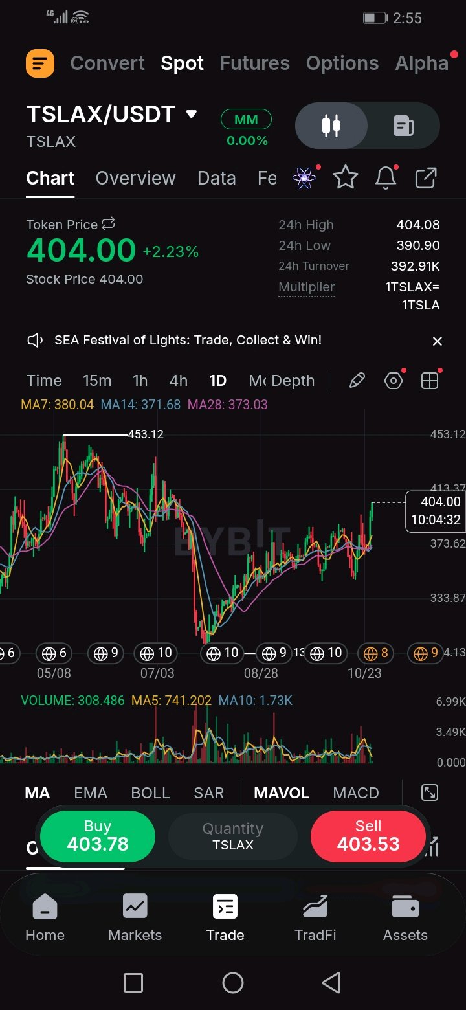The height and width of the screenshot is (1010, 466).
Task: Tap 24h High value 404.08
Action: pos(418,225)
